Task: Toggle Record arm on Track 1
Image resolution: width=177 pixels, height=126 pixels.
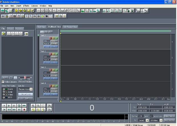Action: [50, 38]
